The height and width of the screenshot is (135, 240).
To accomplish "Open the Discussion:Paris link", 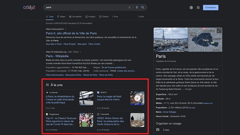I will [73, 75].
